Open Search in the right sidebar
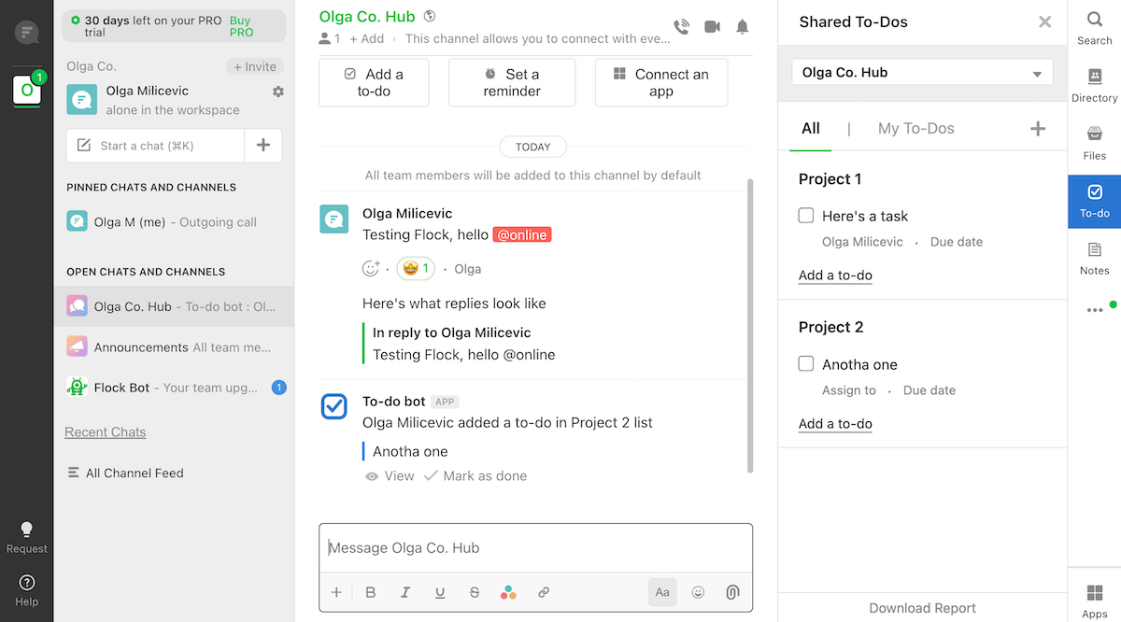Viewport: 1121px width, 622px height. [1095, 29]
